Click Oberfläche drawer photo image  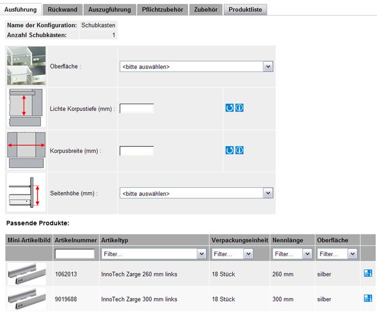26,66
